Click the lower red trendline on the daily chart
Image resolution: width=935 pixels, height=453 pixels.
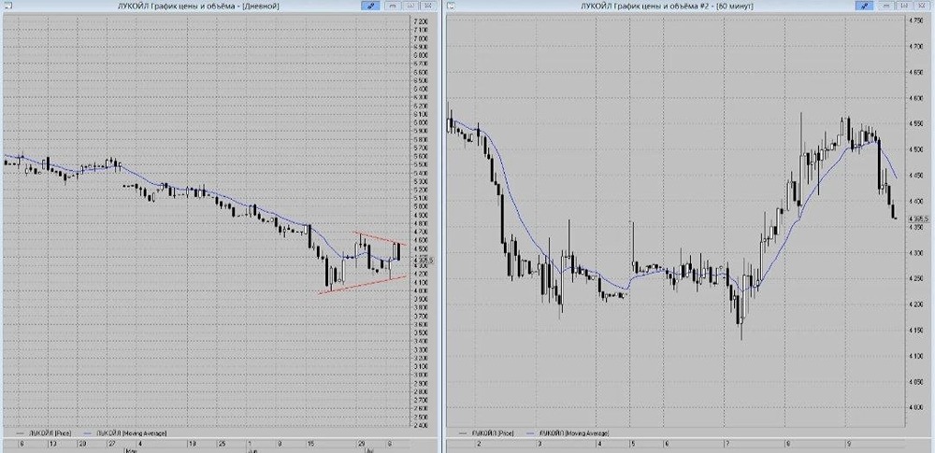pyautogui.click(x=363, y=284)
